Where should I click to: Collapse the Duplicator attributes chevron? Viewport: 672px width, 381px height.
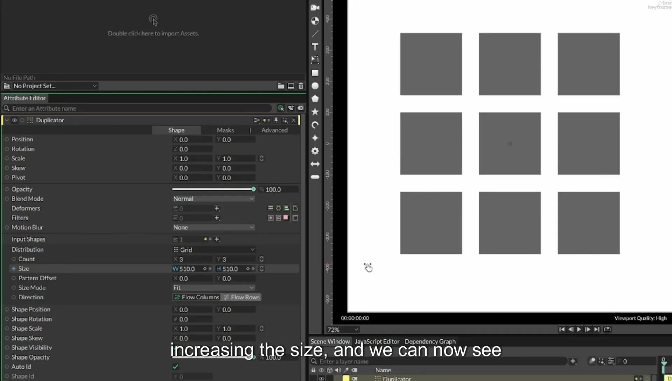[x=7, y=120]
